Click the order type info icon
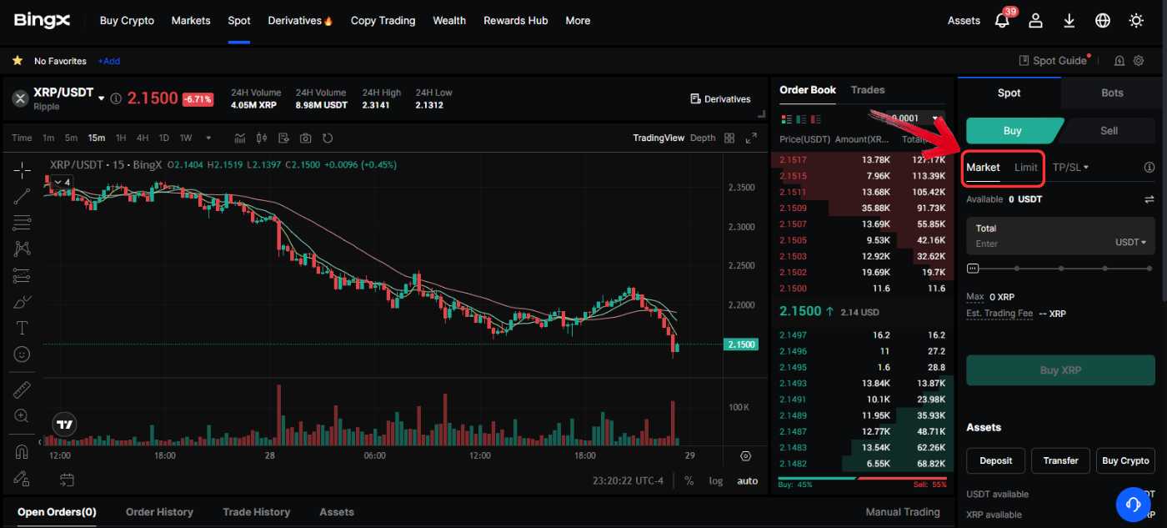 1149,167
